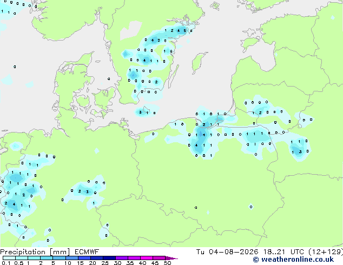Click the legend scale label '20'
343x265 pixels.
pyautogui.click(x=93, y=263)
